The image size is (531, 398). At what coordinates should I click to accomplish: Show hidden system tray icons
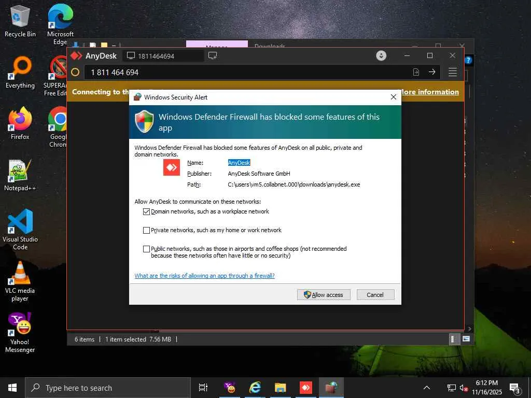pos(427,388)
